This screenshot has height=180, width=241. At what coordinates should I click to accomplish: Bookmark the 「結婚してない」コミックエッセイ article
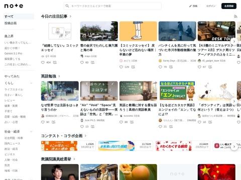click(x=55, y=62)
